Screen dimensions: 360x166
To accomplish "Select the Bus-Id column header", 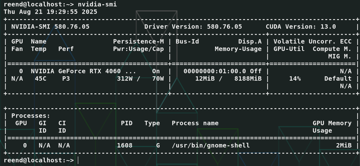I will point(187,42).
